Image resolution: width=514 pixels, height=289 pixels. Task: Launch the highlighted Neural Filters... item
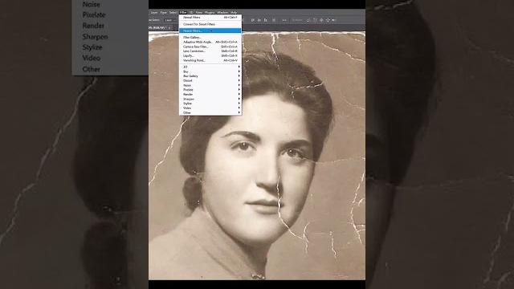[210, 31]
